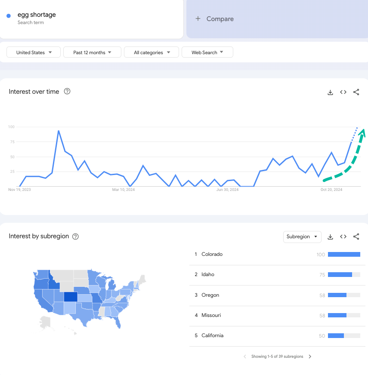Open embed code for Interest over time
This screenshot has width=368, height=375.
coord(343,92)
